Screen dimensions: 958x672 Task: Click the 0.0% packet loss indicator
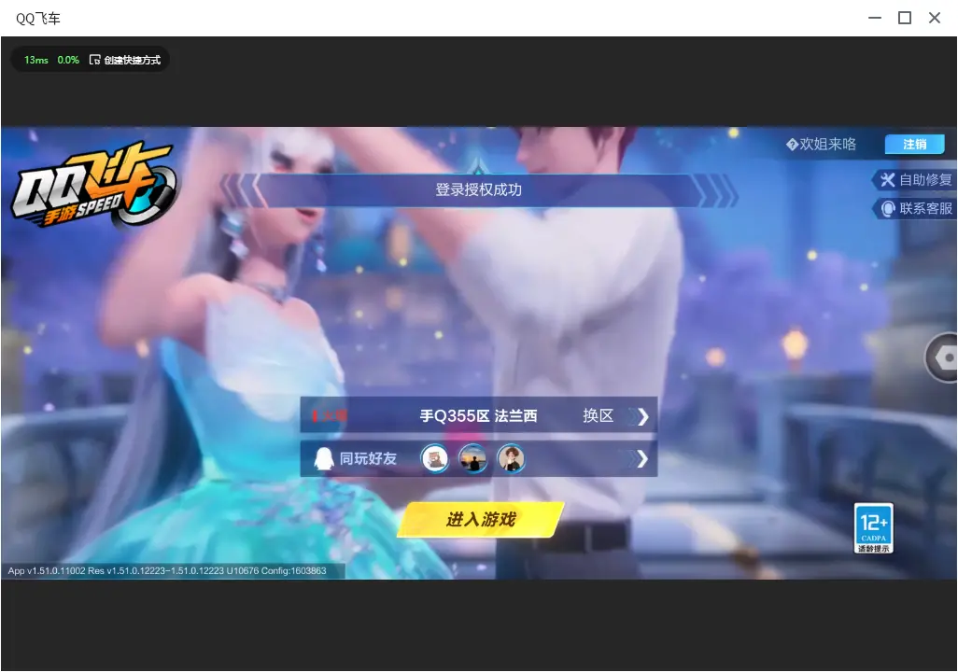click(x=68, y=60)
